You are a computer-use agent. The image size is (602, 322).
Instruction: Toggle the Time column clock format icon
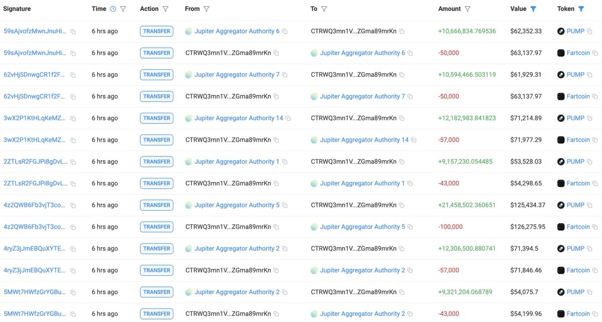[x=113, y=9]
